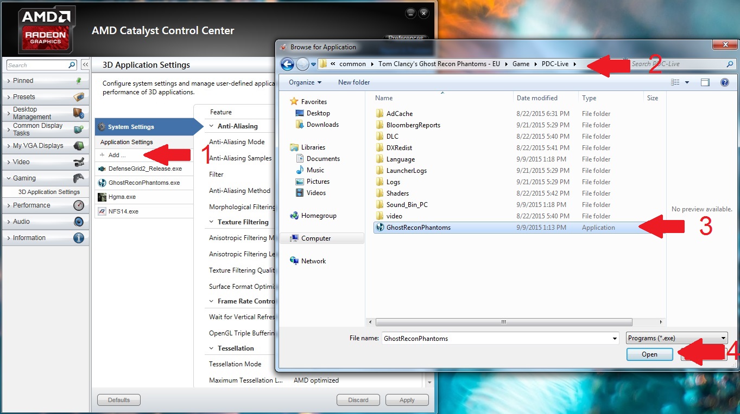The height and width of the screenshot is (414, 740).
Task: Collapse the Texture Filtering feature group
Action: pos(212,222)
